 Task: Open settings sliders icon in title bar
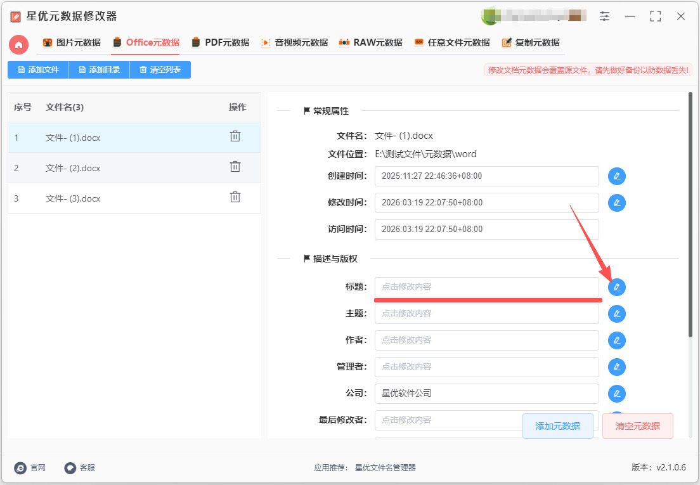(x=604, y=16)
